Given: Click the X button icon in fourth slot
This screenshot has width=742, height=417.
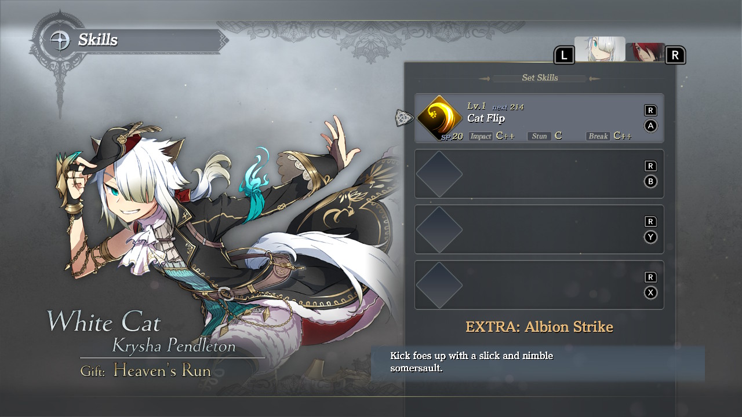Looking at the screenshot, I should (x=650, y=293).
